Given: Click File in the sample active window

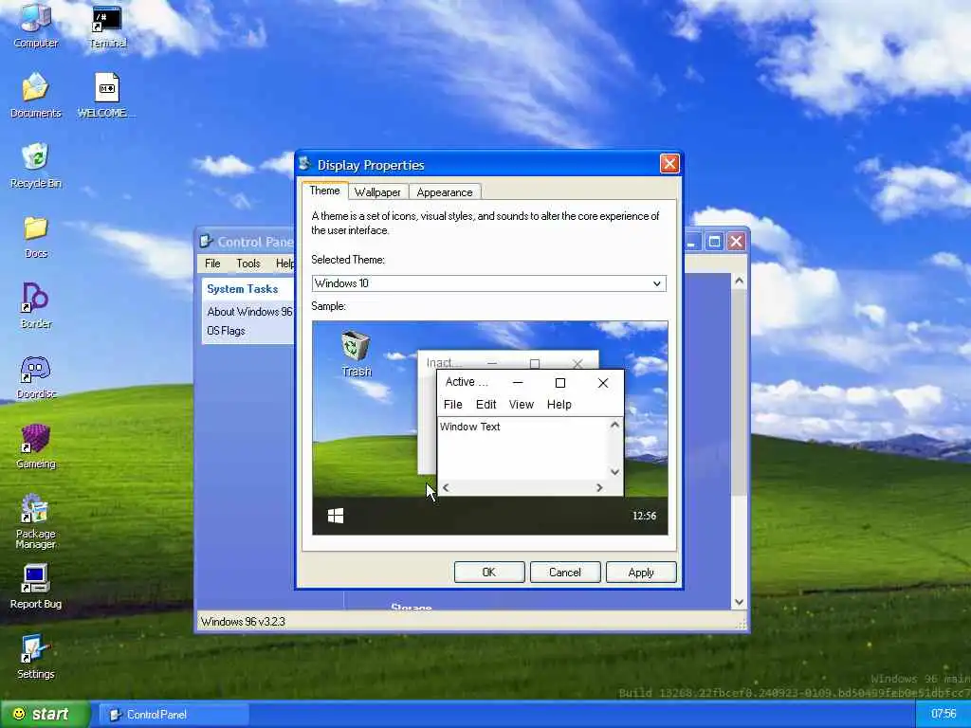Looking at the screenshot, I should click(452, 404).
